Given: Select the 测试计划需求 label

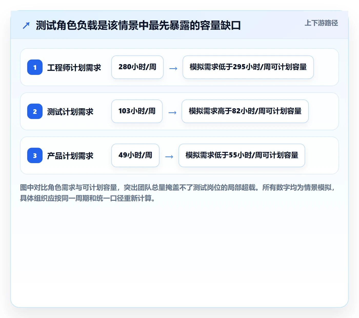Looking at the screenshot, I should tap(70, 112).
